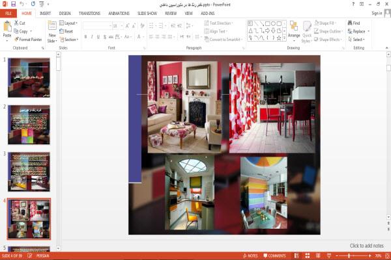Screen dimensions: 391x260
Task: Fit slide to current window icon
Action: (x=388, y=255)
